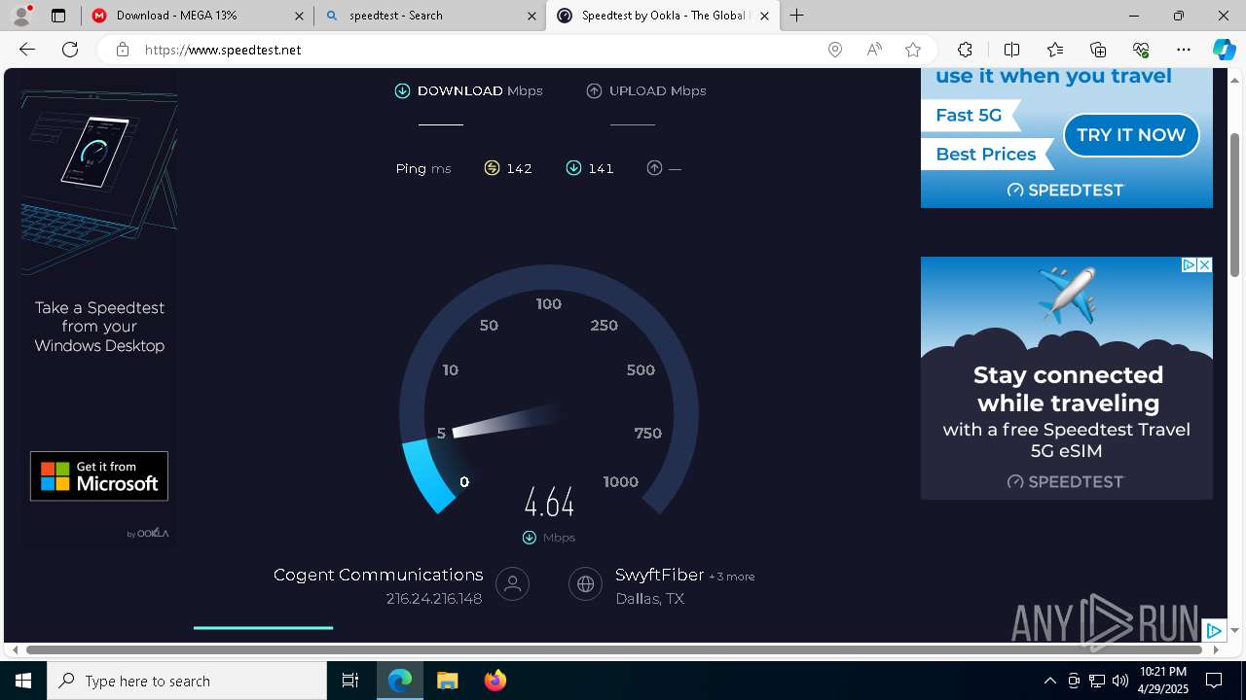Viewport: 1246px width, 700px height.
Task: Expand the +3 more servers
Action: (731, 577)
